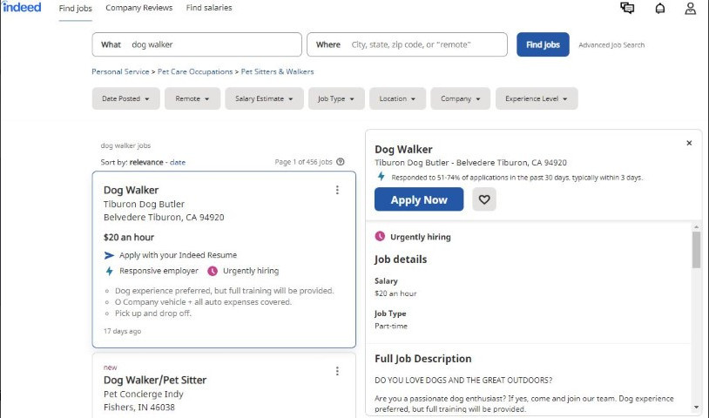Focus the What search field
This screenshot has height=418, width=709.
coord(197,44)
